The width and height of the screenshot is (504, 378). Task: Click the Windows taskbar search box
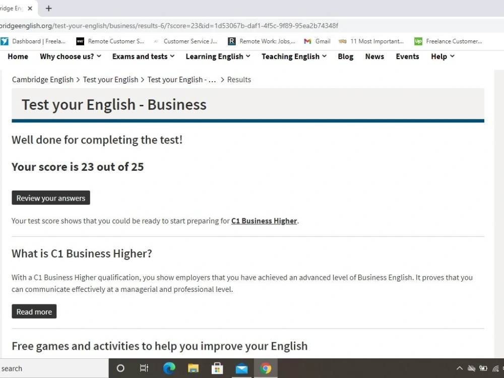(54, 368)
